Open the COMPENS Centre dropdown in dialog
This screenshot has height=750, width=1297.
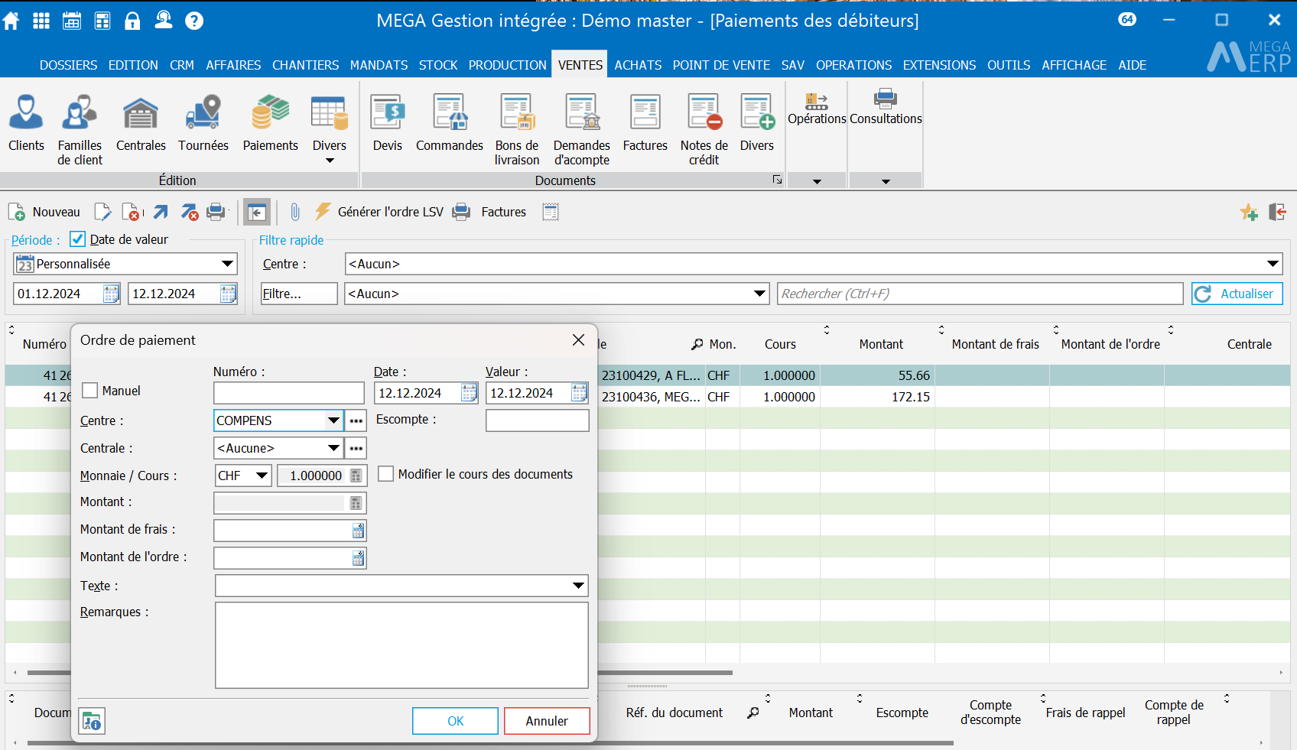coord(333,420)
